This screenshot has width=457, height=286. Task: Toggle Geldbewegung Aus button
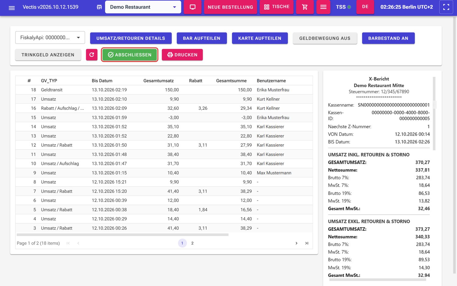pyautogui.click(x=325, y=38)
